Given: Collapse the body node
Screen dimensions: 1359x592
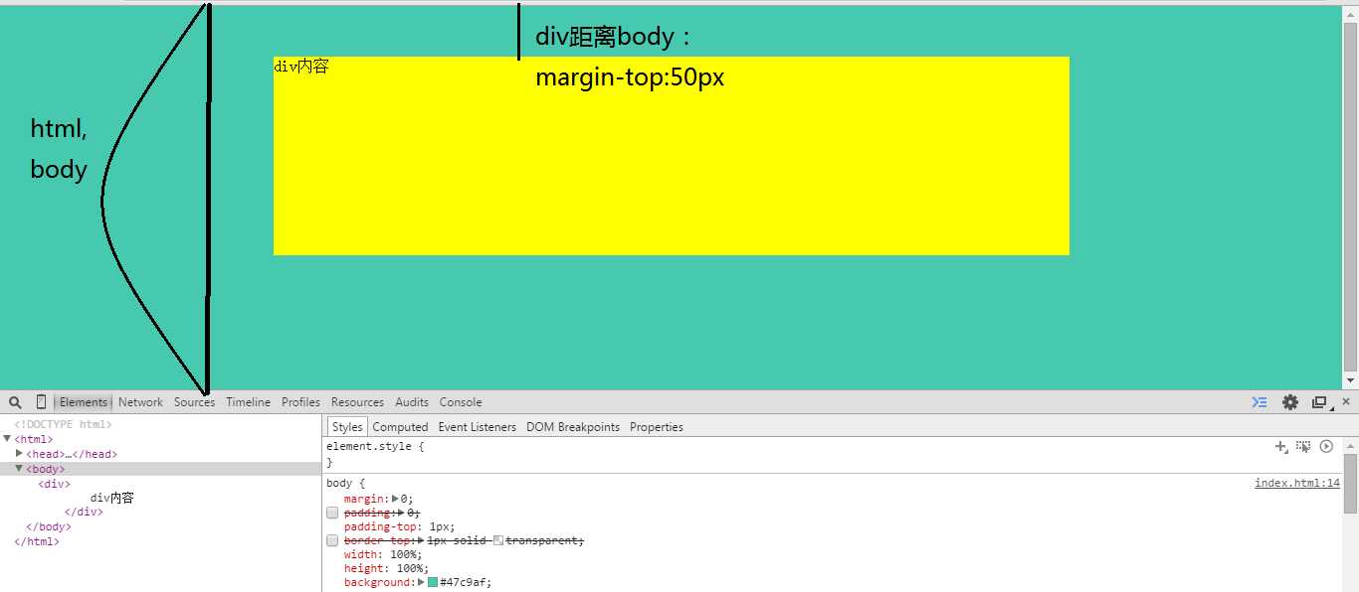Looking at the screenshot, I should (x=19, y=468).
